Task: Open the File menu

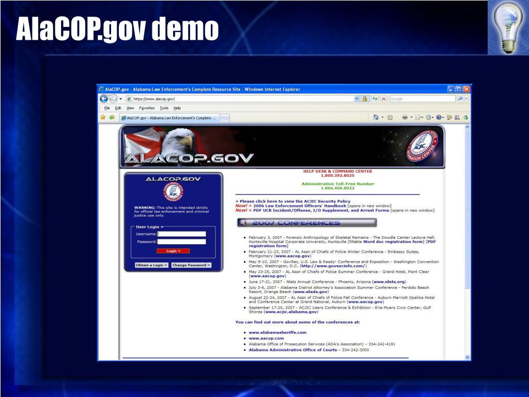Action: (107, 108)
